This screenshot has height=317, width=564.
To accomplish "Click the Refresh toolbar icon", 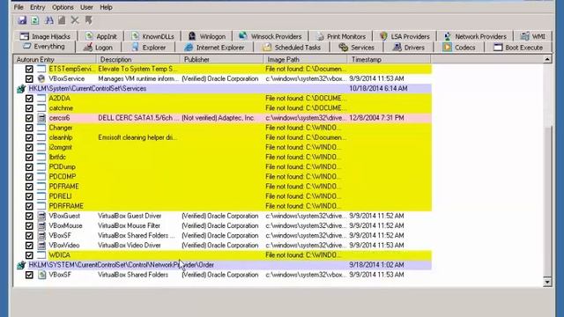I will (x=35, y=20).
